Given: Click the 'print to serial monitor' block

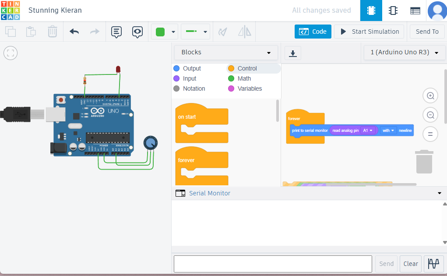Looking at the screenshot, I should [310, 131].
